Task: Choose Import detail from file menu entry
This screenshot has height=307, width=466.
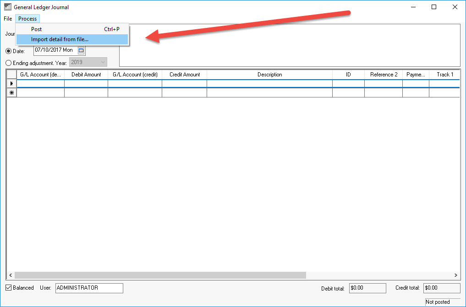Action: 60,39
